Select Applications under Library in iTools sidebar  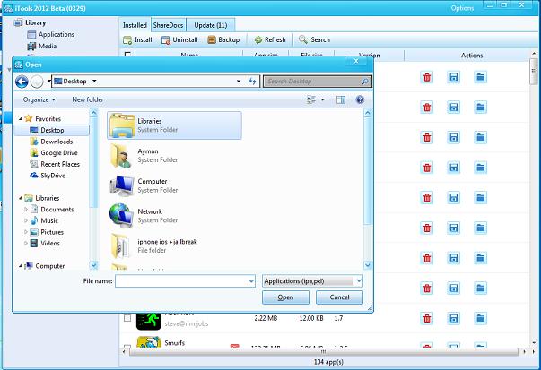(51, 34)
